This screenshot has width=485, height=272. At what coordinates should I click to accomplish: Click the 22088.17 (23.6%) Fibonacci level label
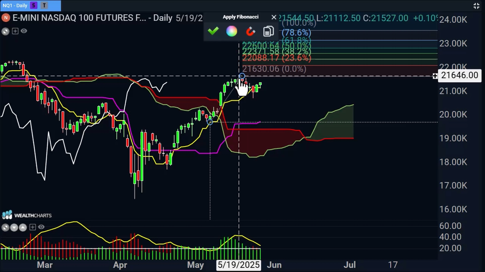click(x=277, y=58)
